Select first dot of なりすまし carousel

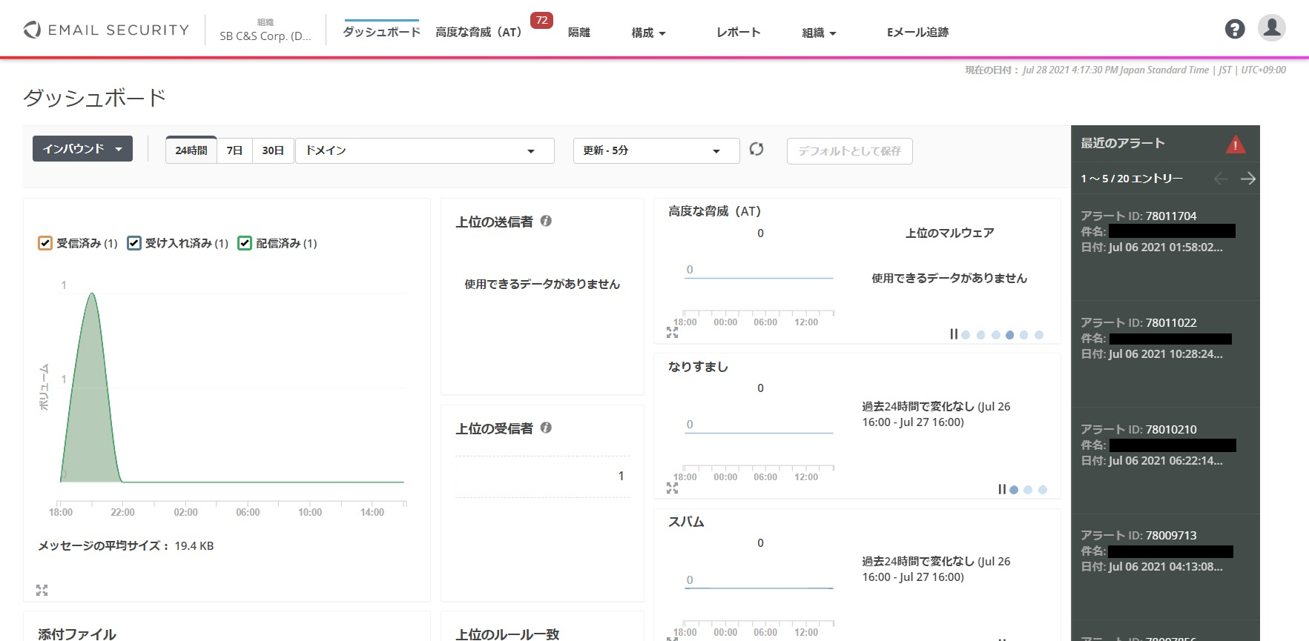1014,490
